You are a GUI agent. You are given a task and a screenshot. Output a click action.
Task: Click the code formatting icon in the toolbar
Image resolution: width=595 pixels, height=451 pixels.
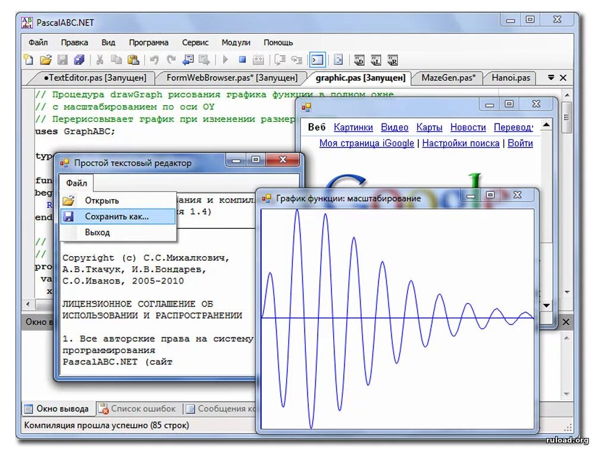pos(338,60)
